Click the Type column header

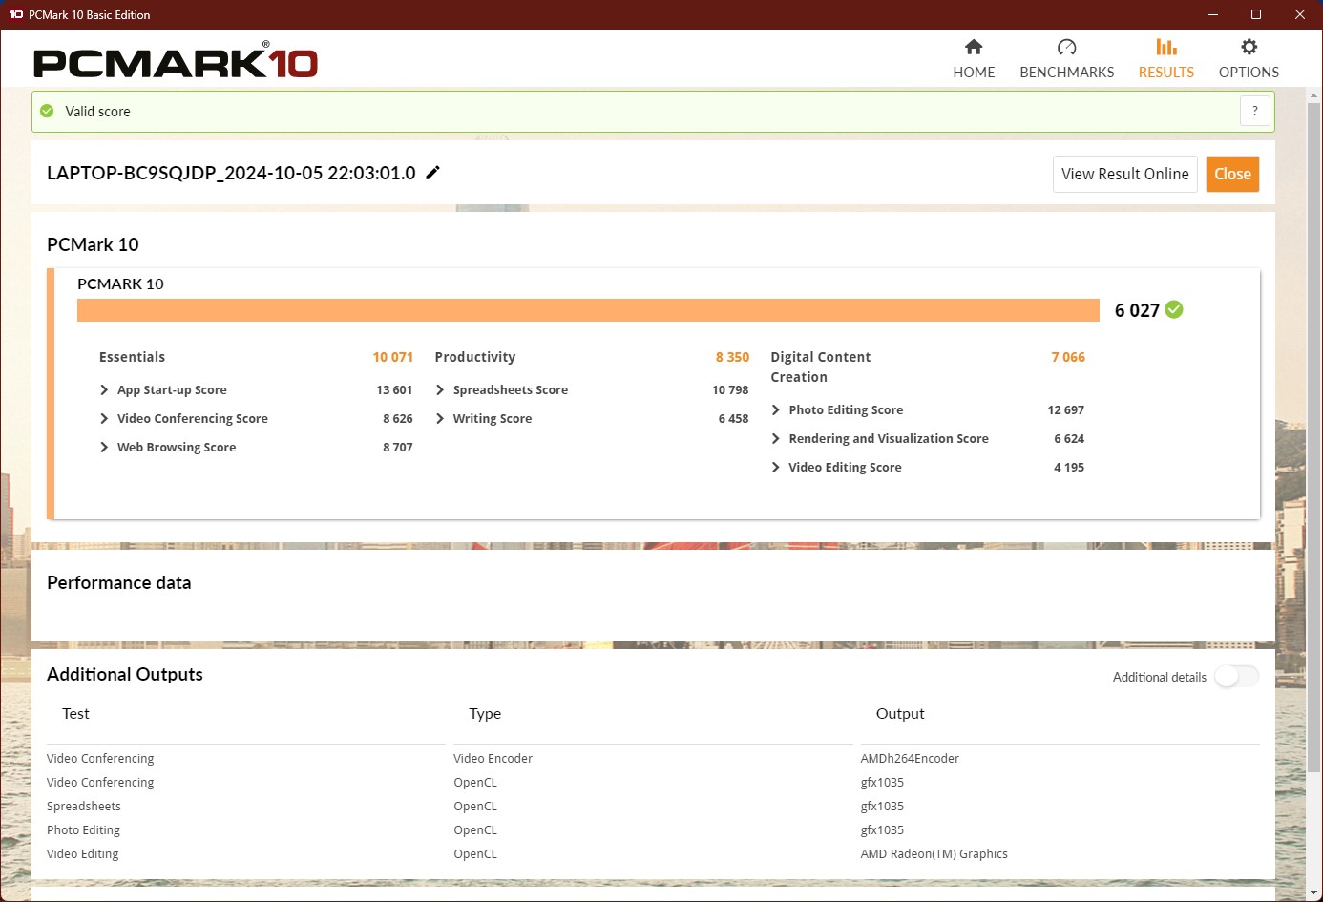coord(485,713)
